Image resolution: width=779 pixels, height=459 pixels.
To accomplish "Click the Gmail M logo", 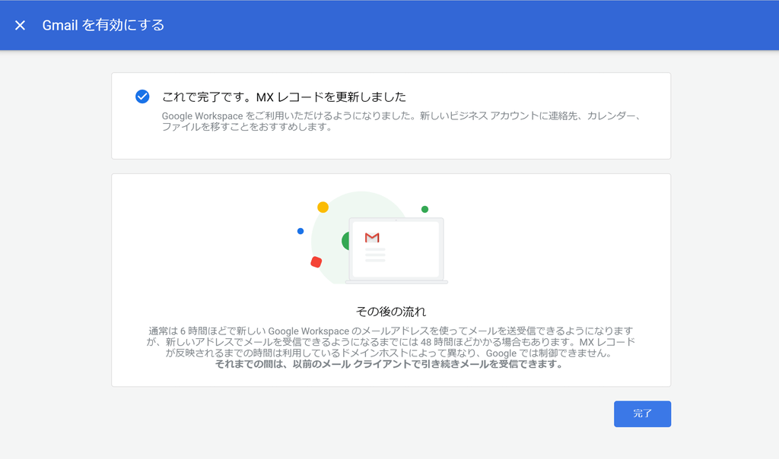I will coord(372,238).
